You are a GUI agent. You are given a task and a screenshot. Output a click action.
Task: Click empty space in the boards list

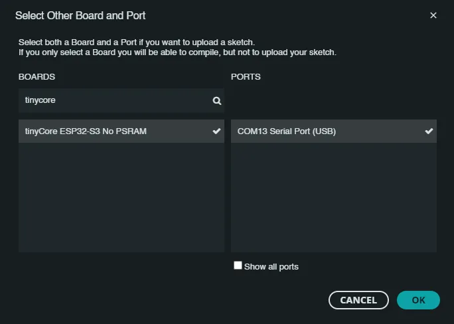click(x=121, y=199)
